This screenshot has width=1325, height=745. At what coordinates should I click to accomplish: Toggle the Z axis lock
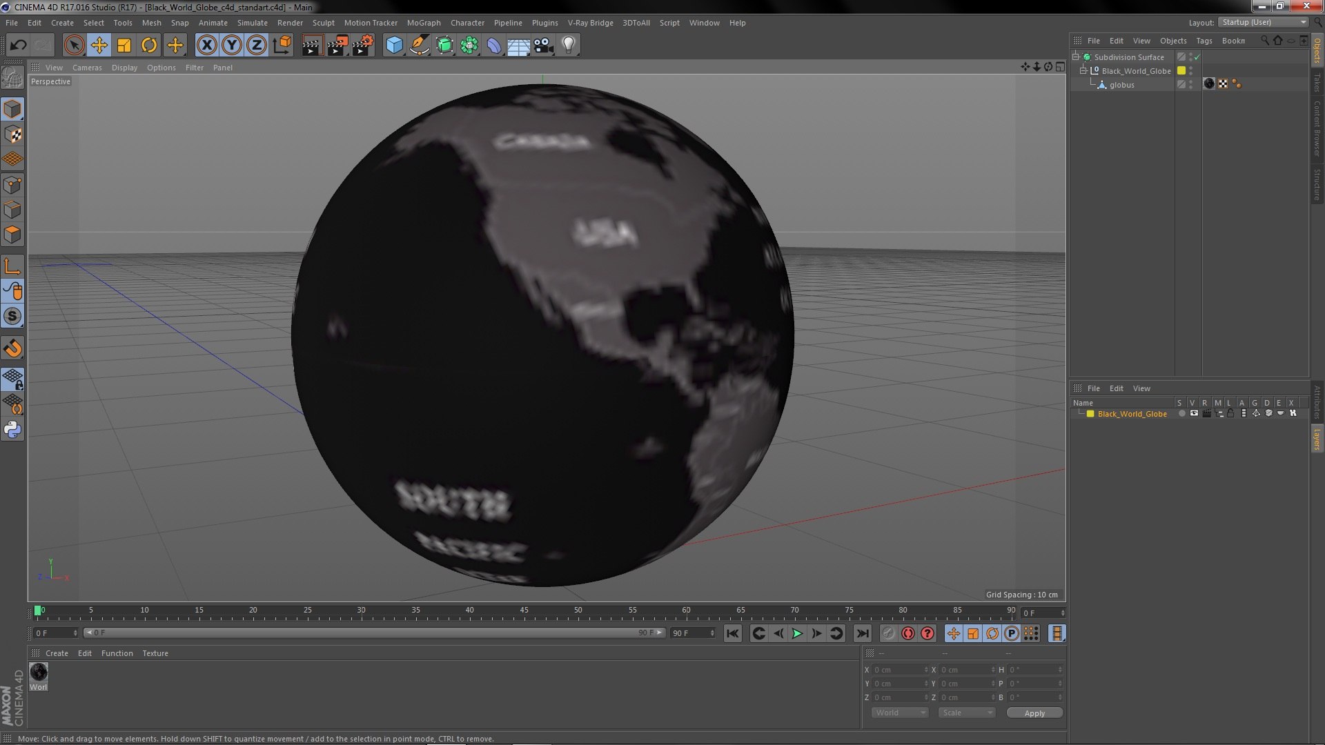click(257, 46)
